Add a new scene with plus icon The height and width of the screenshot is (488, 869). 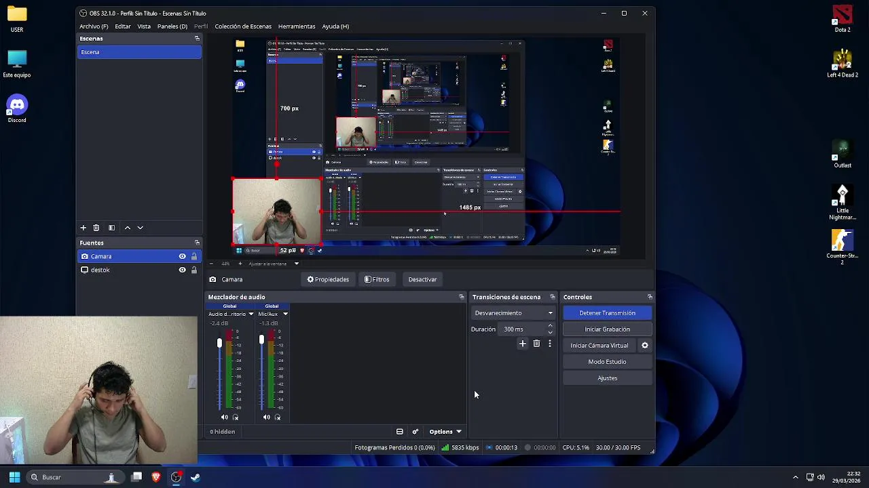(x=83, y=228)
